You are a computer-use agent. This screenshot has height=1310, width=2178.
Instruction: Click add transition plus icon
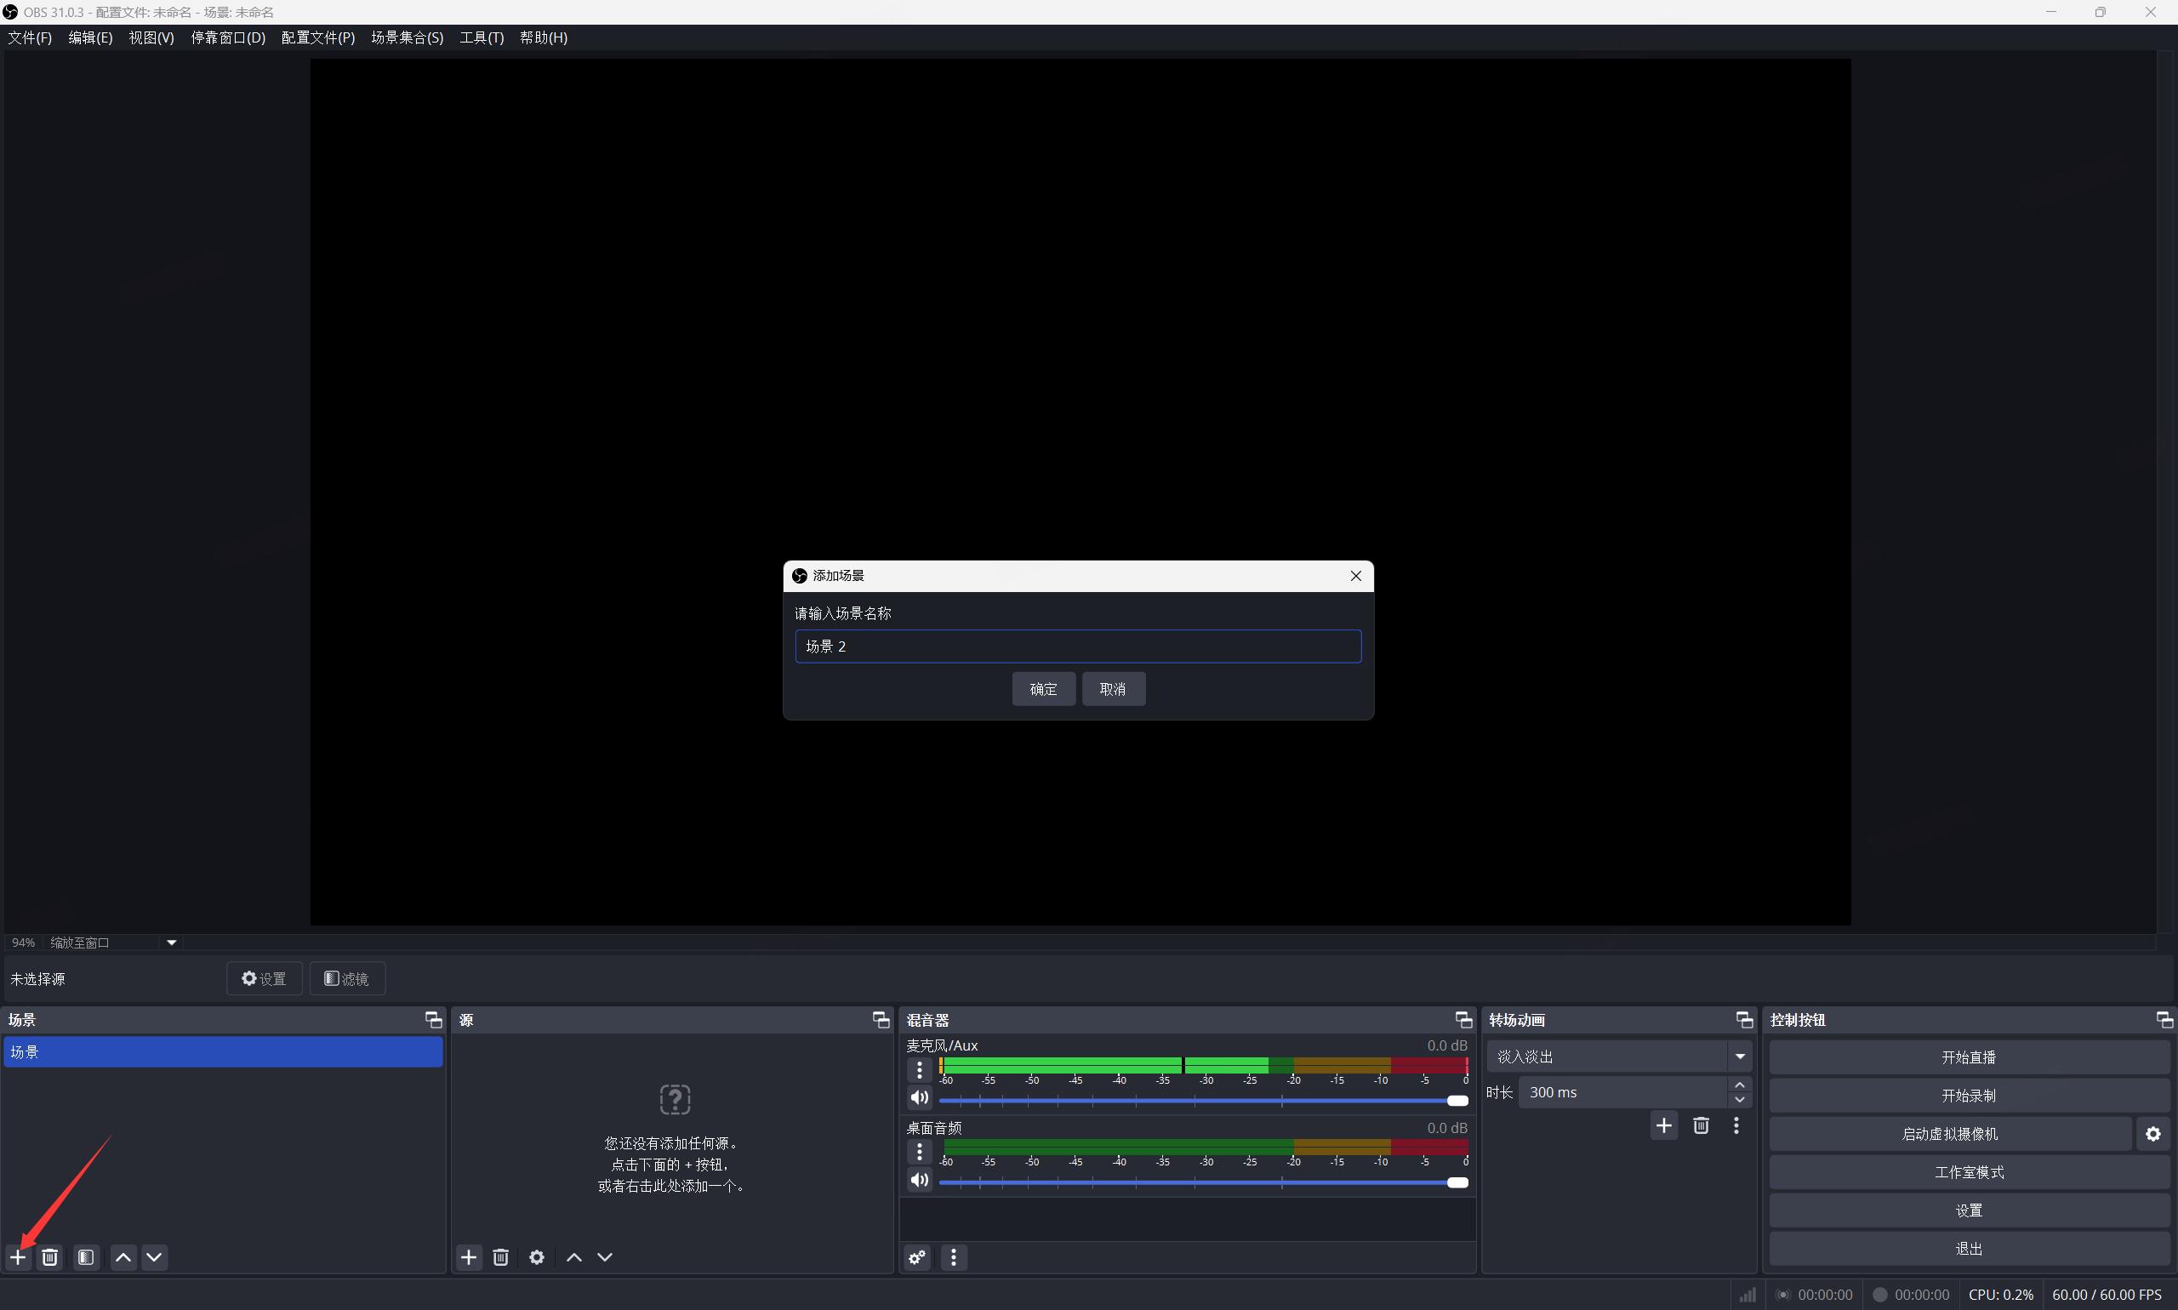[x=1664, y=1125]
